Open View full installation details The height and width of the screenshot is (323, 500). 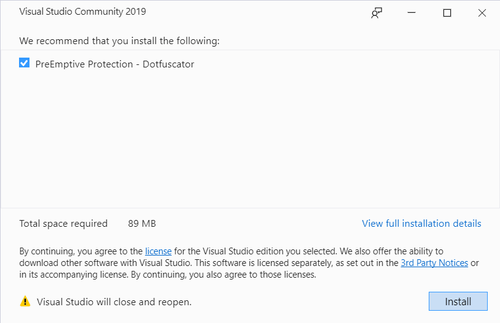click(x=421, y=224)
